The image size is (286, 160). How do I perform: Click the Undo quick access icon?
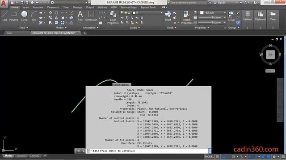click(37, 3)
